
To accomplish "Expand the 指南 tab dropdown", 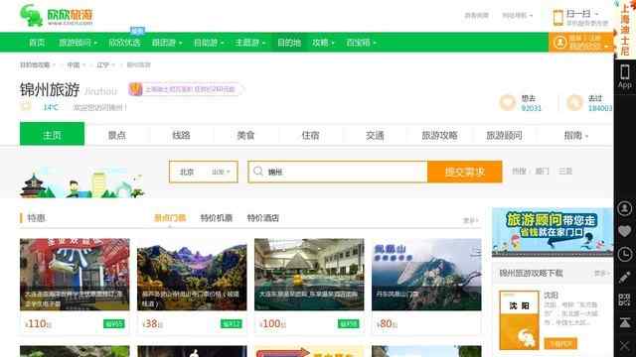I will (575, 135).
